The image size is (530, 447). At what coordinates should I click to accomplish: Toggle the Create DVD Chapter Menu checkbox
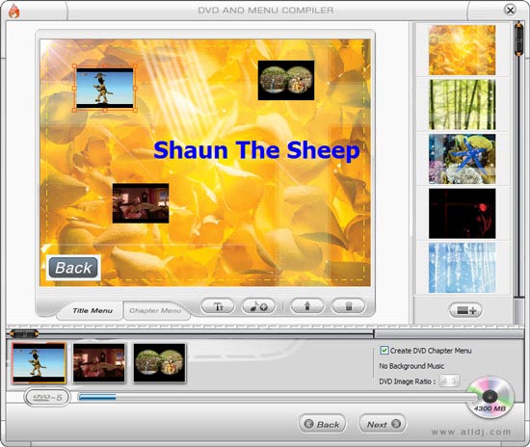pos(384,350)
